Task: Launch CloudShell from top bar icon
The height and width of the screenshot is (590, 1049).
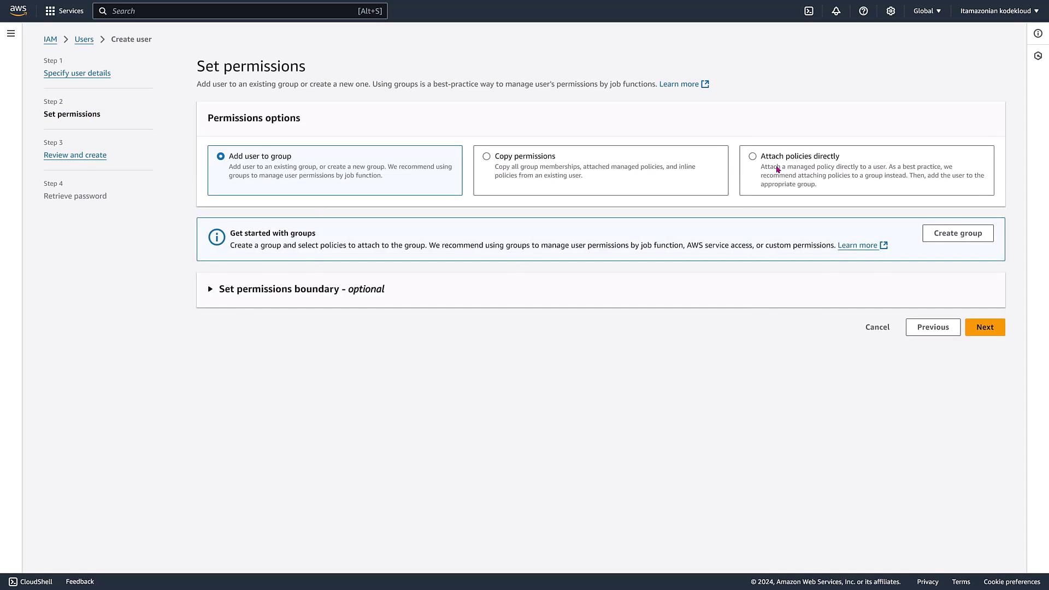Action: [x=809, y=11]
